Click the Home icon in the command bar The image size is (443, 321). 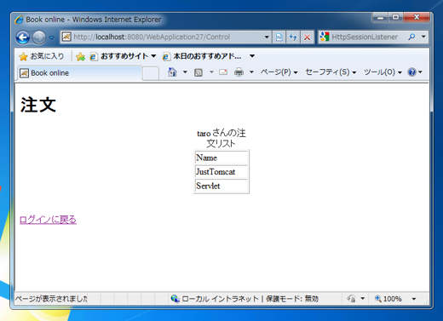coord(172,72)
